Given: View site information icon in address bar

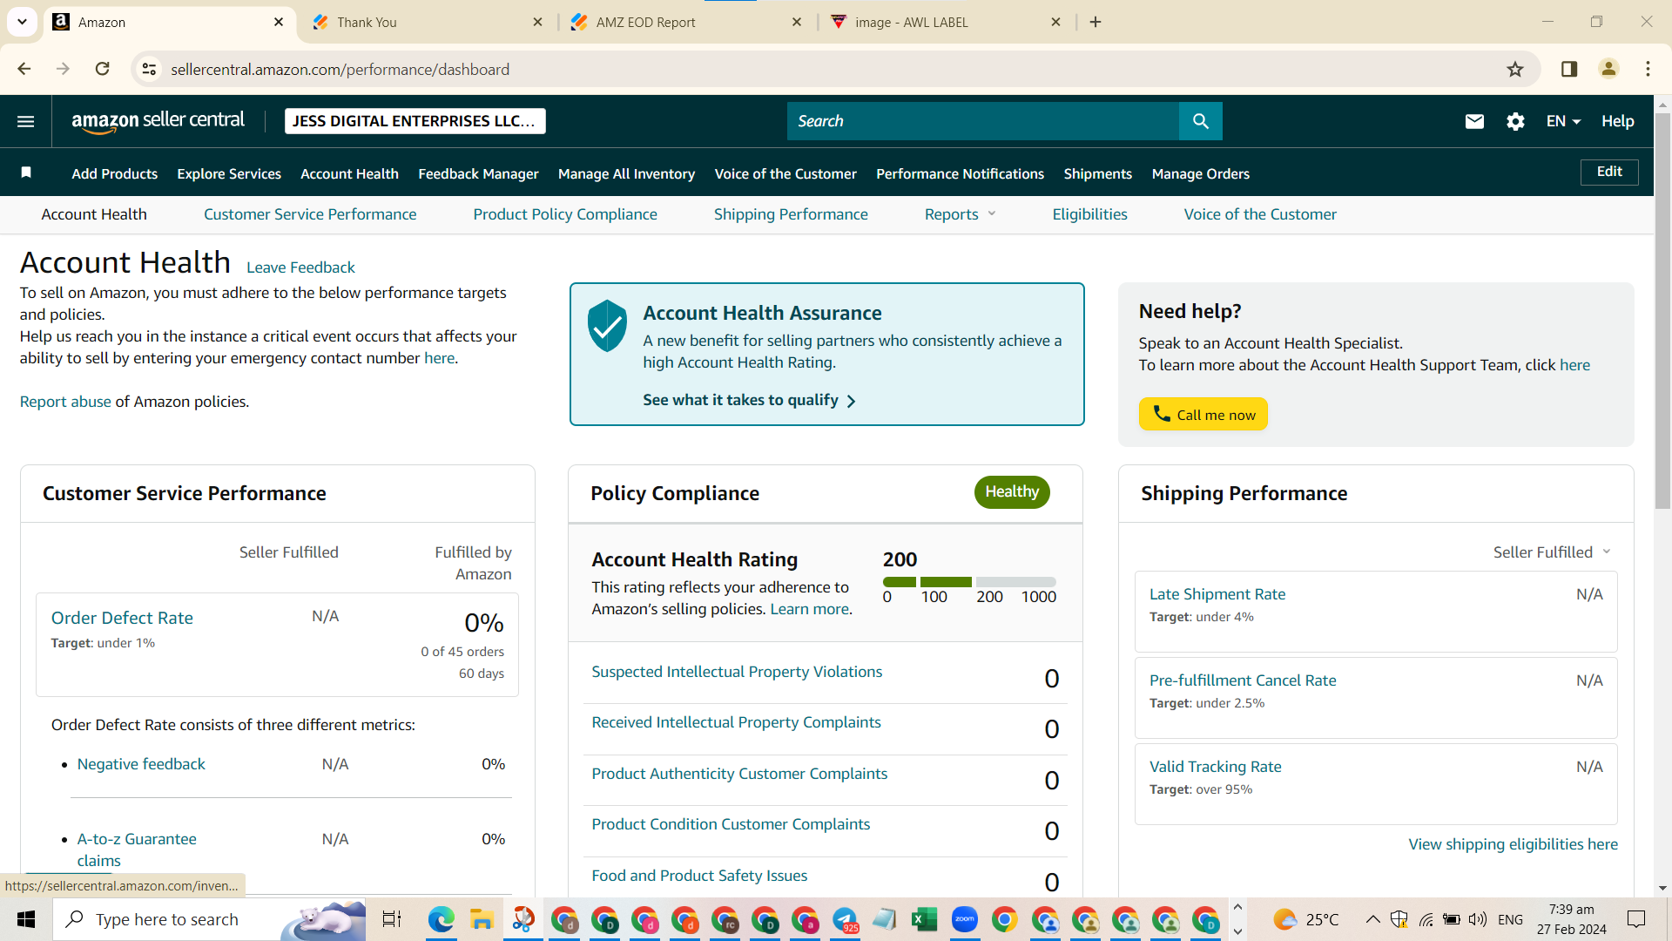Looking at the screenshot, I should point(150,69).
